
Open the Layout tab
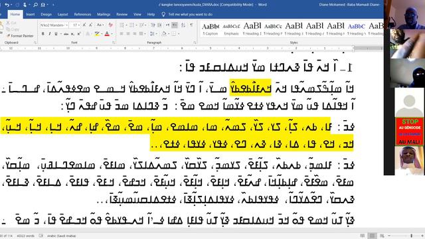click(x=62, y=15)
